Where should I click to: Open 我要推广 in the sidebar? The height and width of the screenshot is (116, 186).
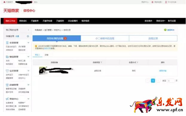pyautogui.click(x=22, y=103)
